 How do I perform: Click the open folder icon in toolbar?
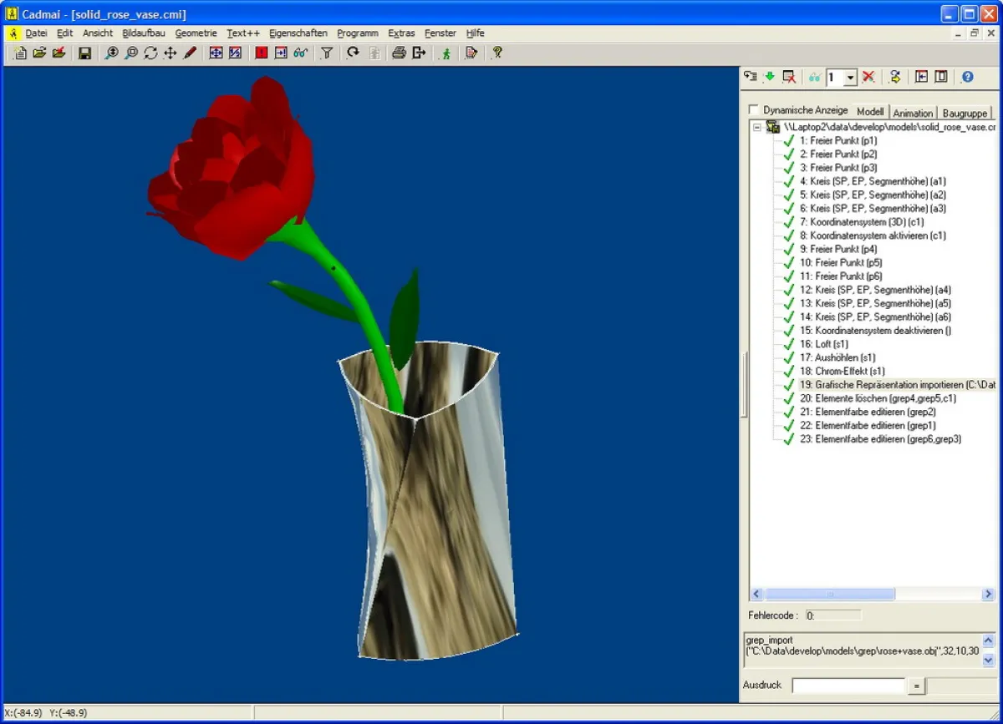(39, 53)
